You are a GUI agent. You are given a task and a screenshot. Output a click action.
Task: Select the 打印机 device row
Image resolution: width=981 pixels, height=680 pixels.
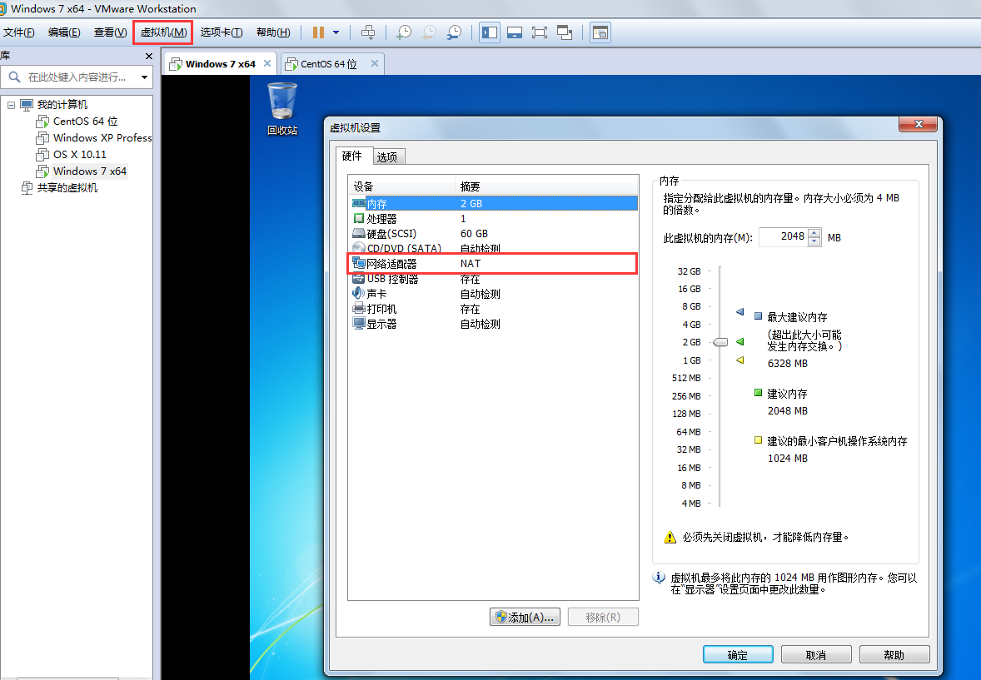494,309
